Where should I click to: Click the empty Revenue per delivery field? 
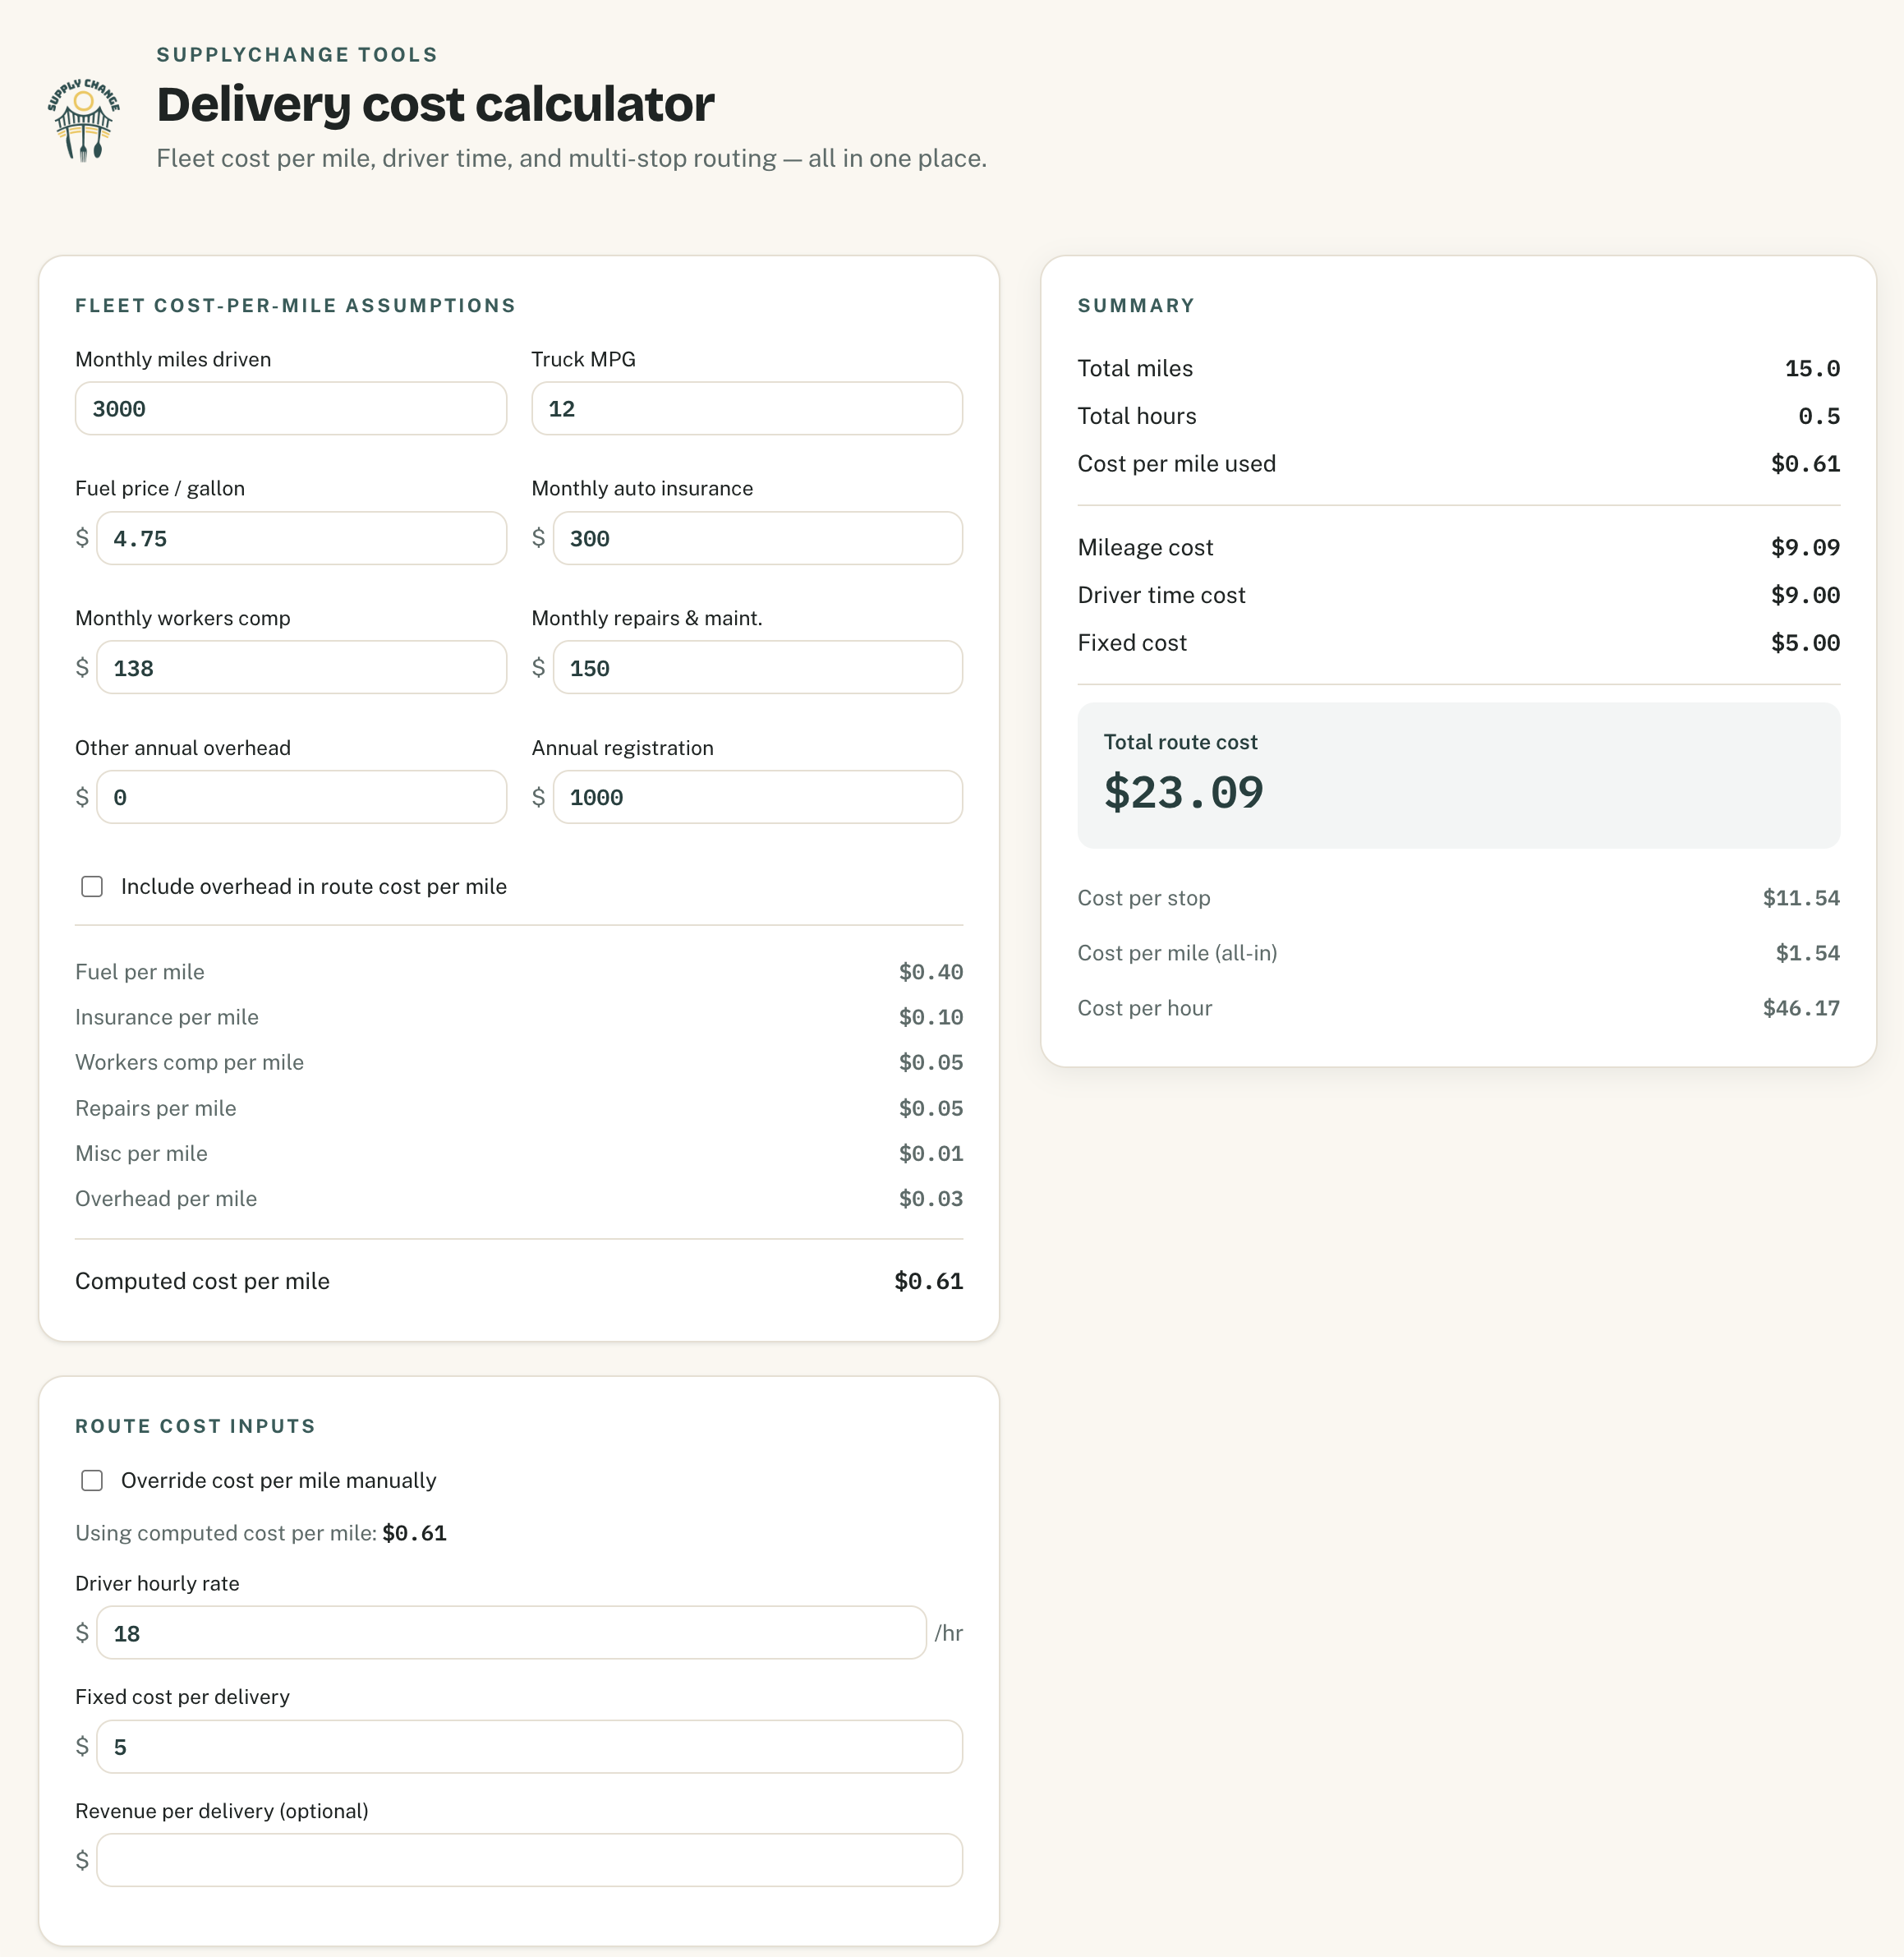[530, 1861]
